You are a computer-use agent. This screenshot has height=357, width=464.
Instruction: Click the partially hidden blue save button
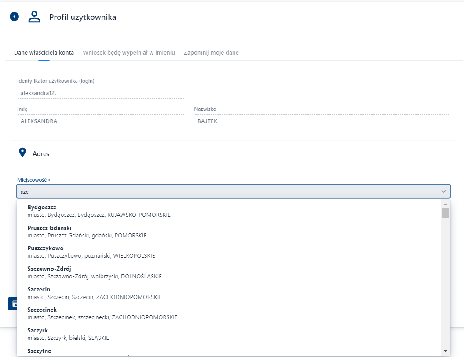12,303
